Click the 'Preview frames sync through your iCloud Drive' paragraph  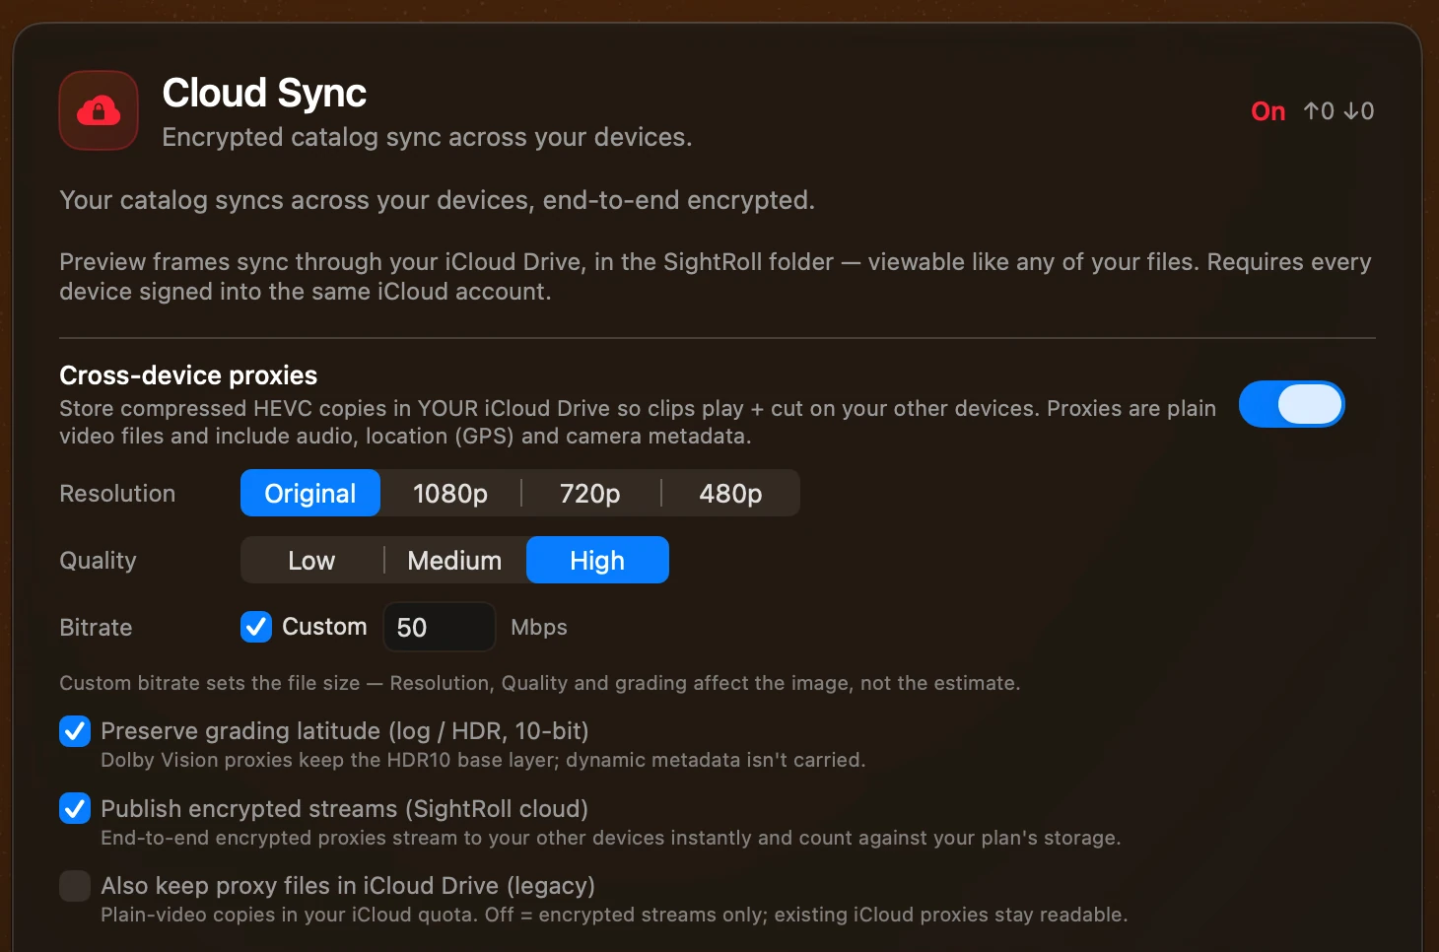coord(716,277)
